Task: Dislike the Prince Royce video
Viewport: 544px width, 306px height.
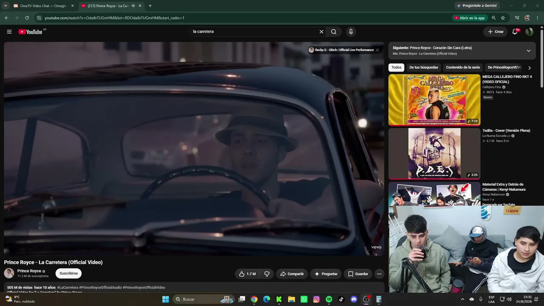Action: 267,274
